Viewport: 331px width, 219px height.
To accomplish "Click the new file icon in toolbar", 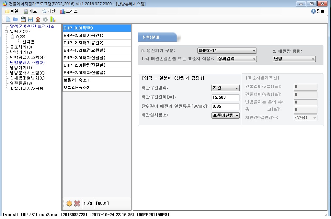I will (x=8, y=19).
